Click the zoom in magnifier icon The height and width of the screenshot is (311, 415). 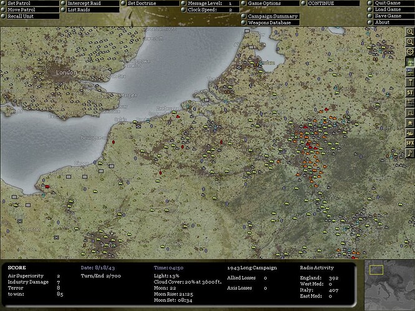click(x=410, y=31)
